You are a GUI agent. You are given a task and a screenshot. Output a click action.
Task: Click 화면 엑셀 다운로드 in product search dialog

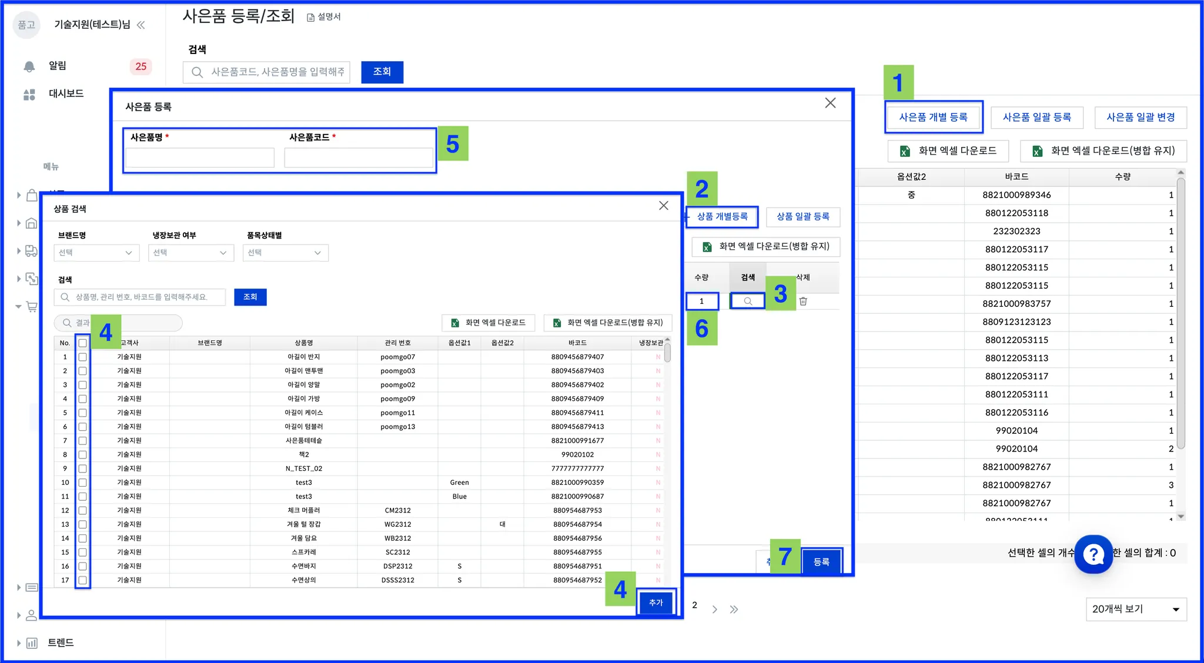coord(489,323)
